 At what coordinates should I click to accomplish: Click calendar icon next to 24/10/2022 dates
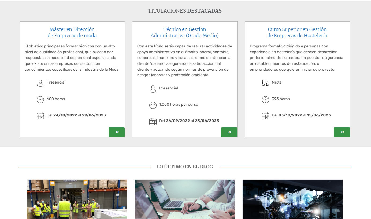pyautogui.click(x=40, y=116)
